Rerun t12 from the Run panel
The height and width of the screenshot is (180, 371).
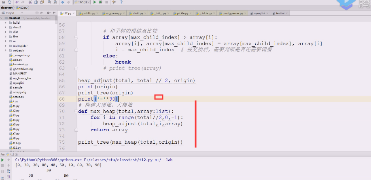tap(2, 160)
